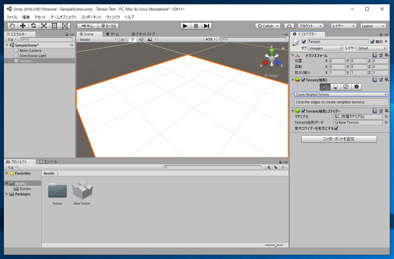The height and width of the screenshot is (259, 394).
Task: Disable the Terrain component checkbox
Action: [303, 80]
